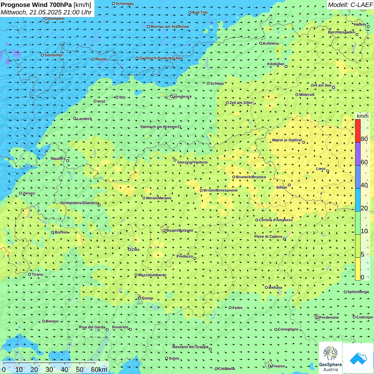
Task: Click the red 80 km/h legend color
Action: [x=358, y=131]
